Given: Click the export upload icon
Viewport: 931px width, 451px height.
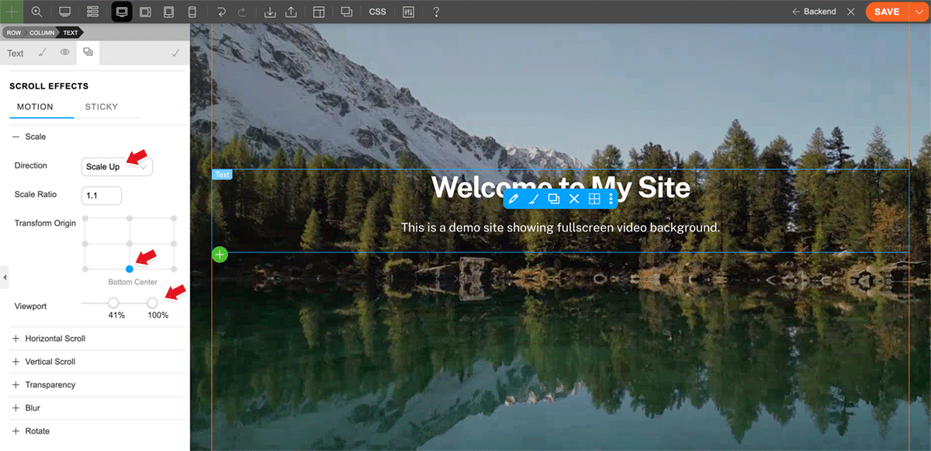Looking at the screenshot, I should pos(291,12).
